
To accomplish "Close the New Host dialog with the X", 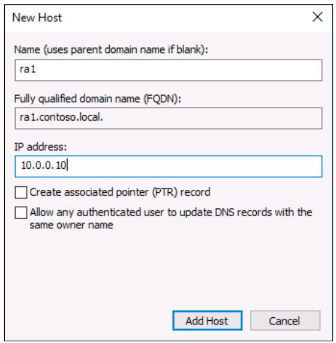I will point(317,17).
